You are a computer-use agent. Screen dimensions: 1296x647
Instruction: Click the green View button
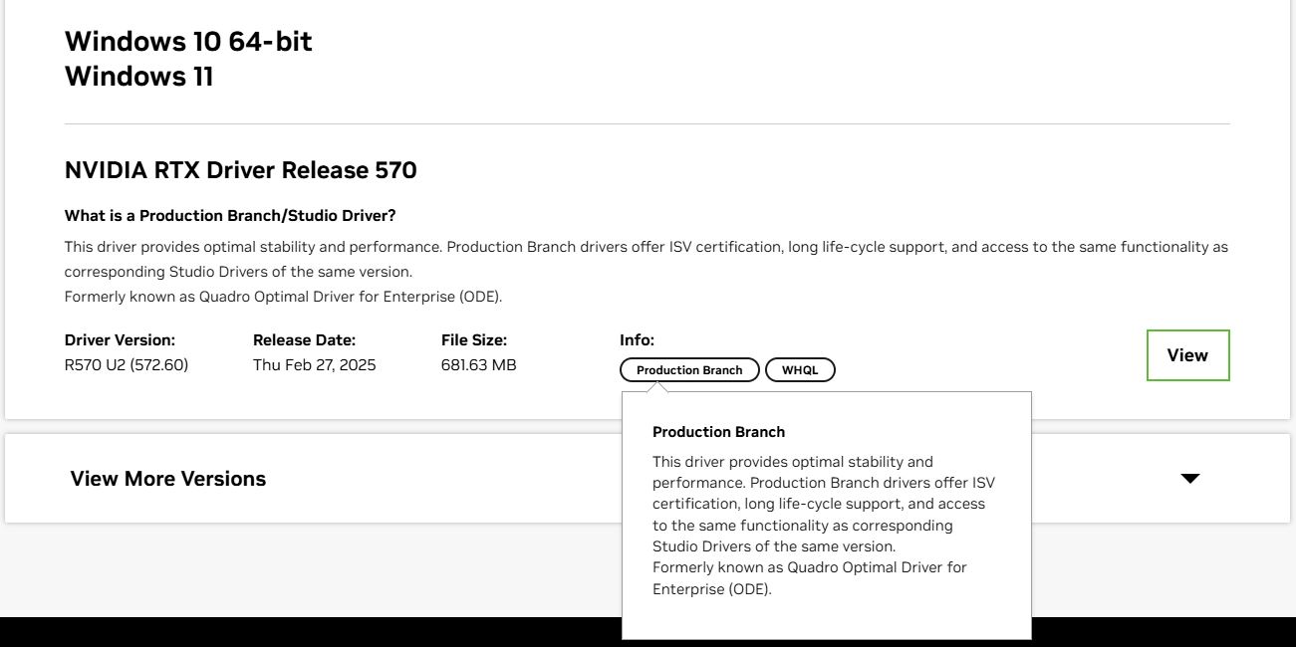[1187, 355]
